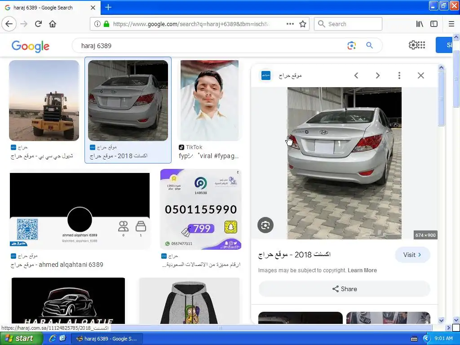460x345 pixels.
Task: Click the TikTok source label
Action: (x=194, y=147)
